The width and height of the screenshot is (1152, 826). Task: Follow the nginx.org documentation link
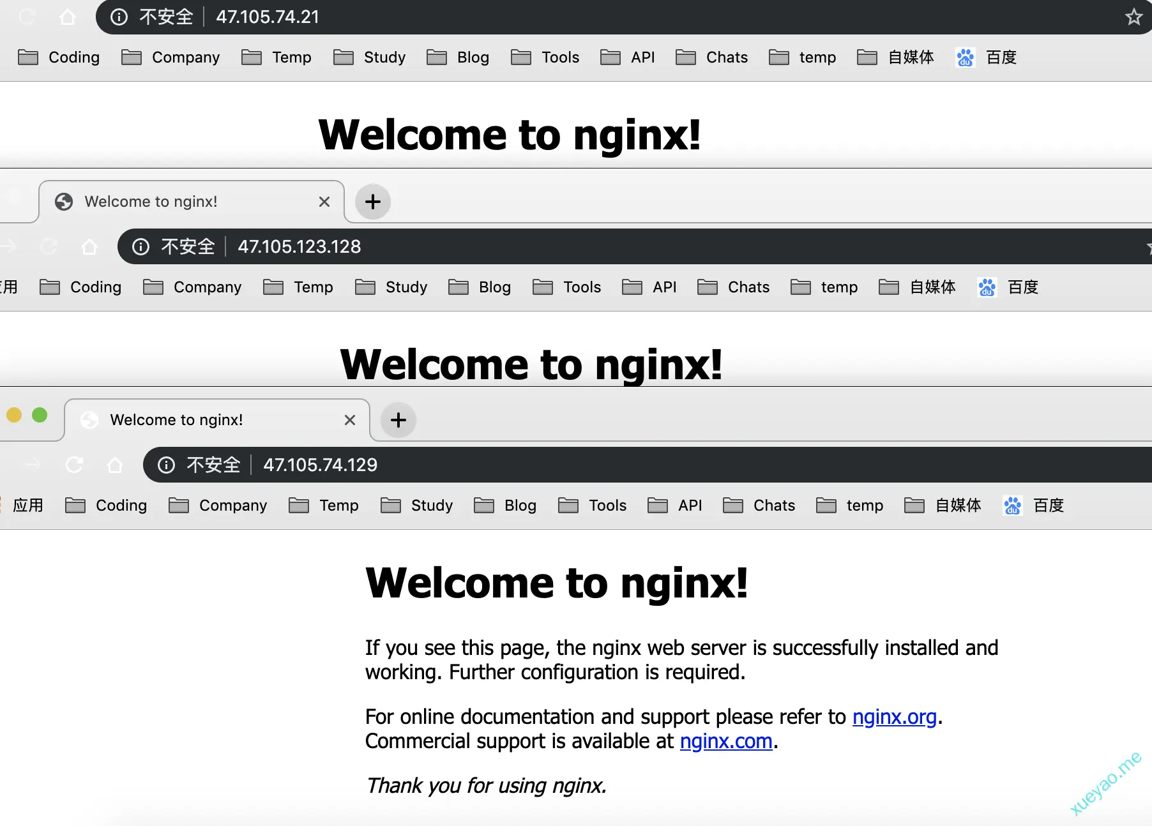click(x=895, y=717)
